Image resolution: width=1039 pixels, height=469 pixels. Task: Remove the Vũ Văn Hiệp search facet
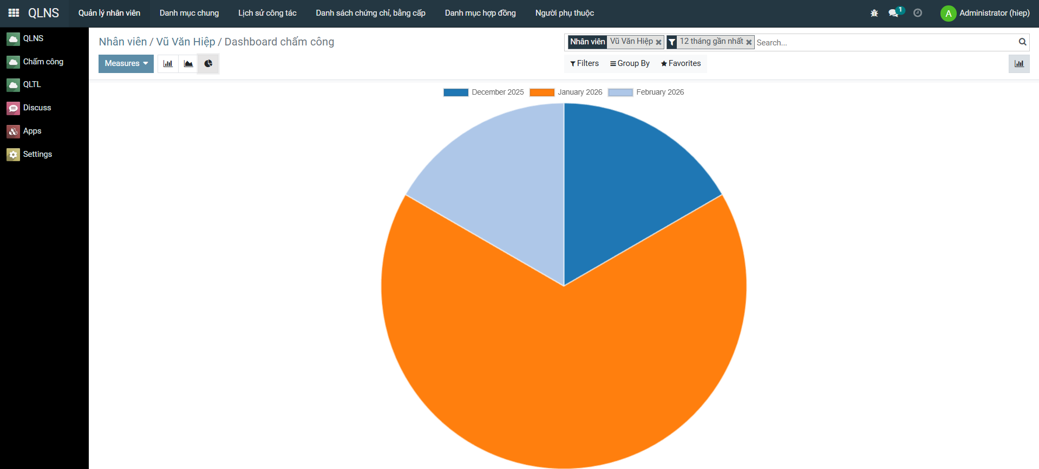tap(658, 42)
